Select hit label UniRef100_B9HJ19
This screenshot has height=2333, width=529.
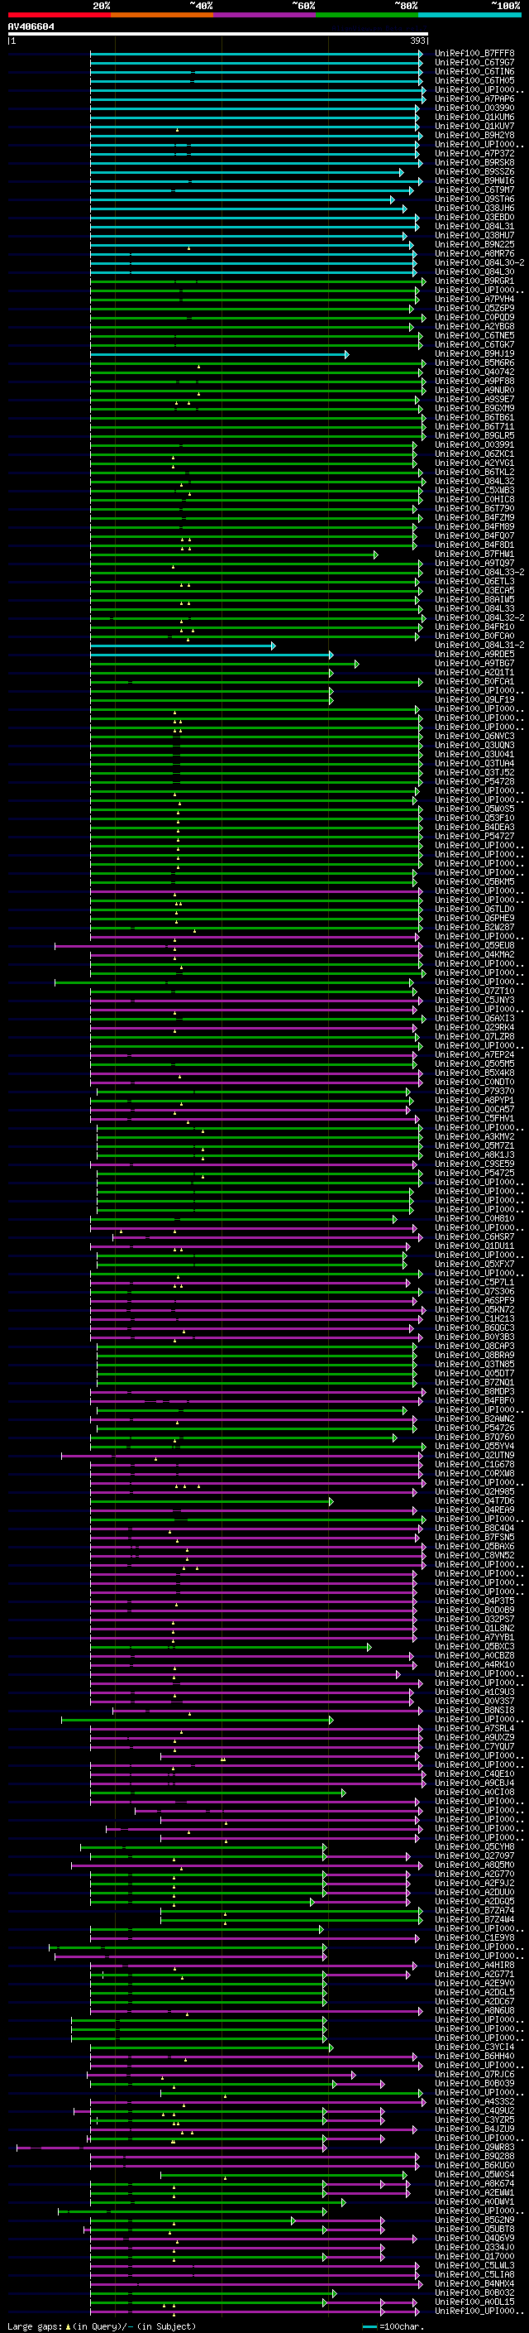coord(474,354)
